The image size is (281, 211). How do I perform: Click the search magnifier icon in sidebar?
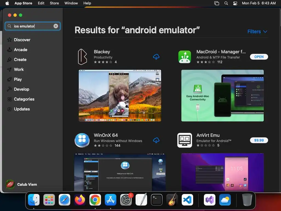[x=9, y=26]
